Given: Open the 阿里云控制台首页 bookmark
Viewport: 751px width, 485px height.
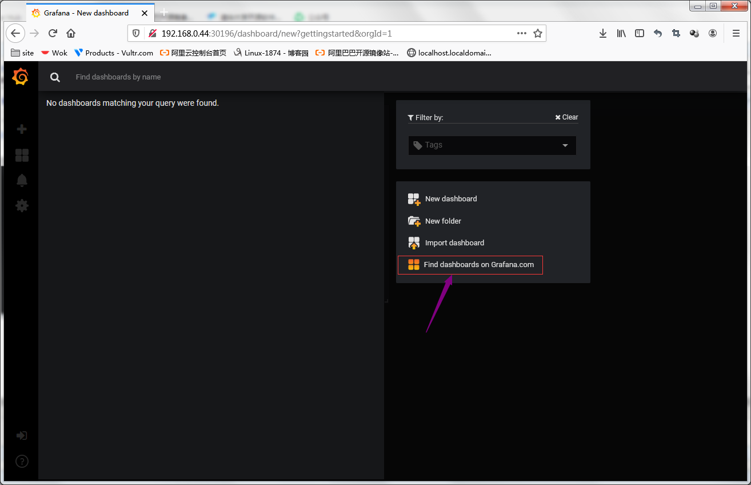Looking at the screenshot, I should (x=193, y=53).
